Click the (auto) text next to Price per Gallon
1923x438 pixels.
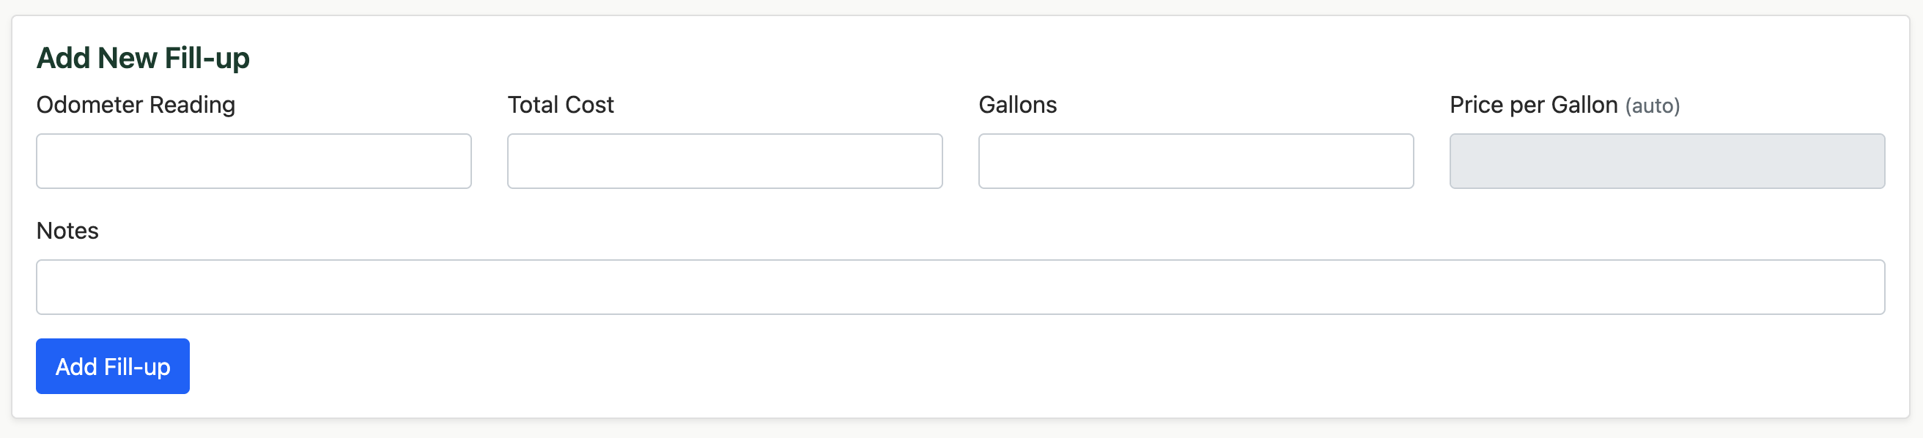(1653, 106)
